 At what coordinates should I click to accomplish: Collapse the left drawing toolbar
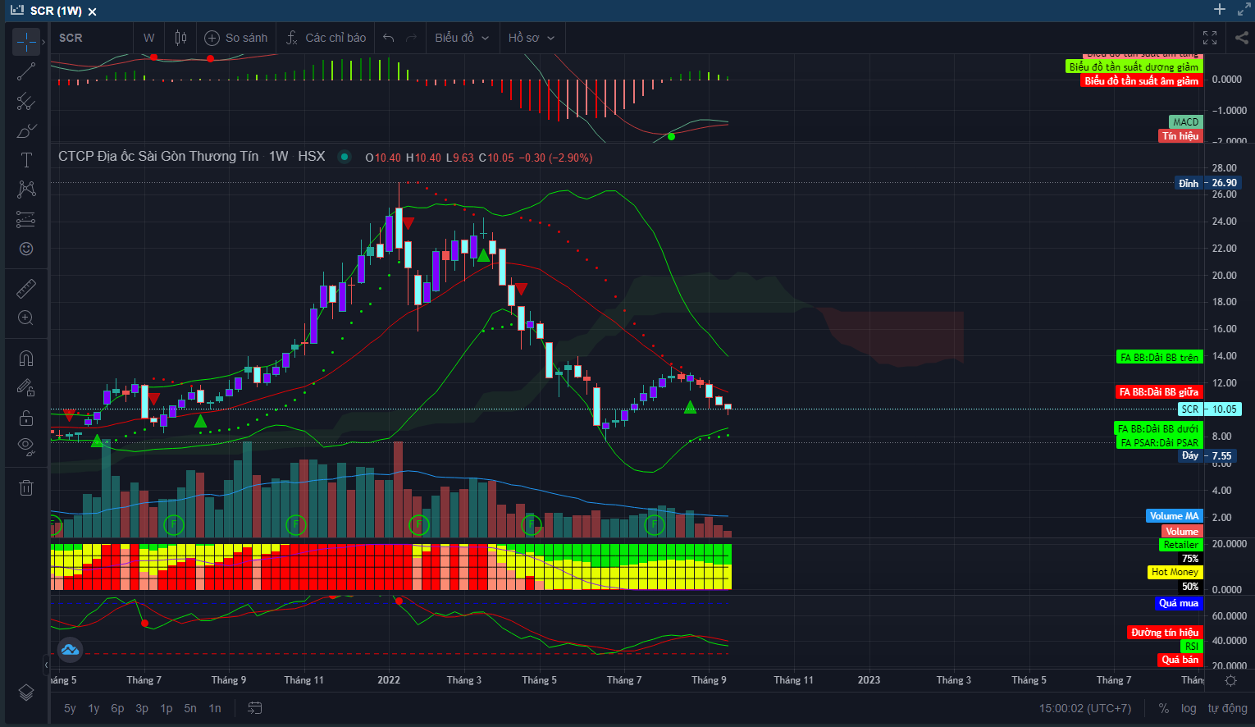pyautogui.click(x=46, y=665)
